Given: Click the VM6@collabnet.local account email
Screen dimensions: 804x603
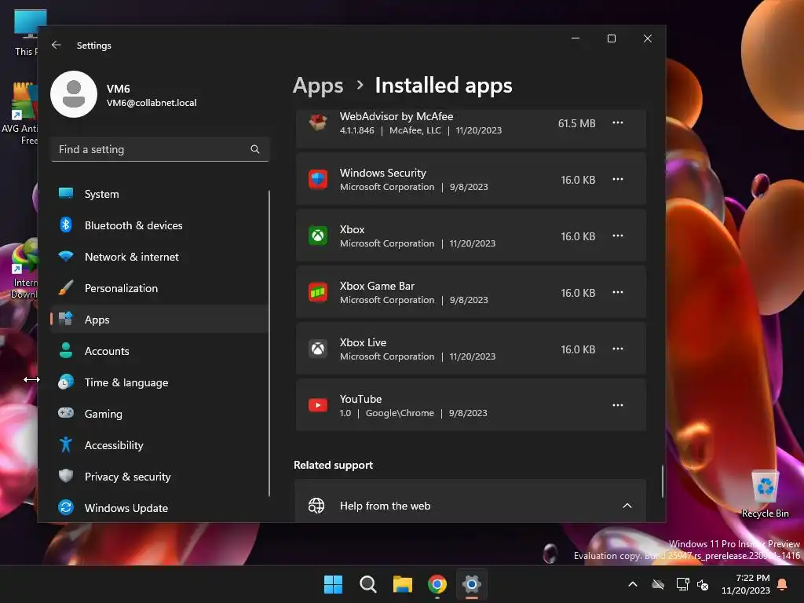Looking at the screenshot, I should pyautogui.click(x=152, y=103).
